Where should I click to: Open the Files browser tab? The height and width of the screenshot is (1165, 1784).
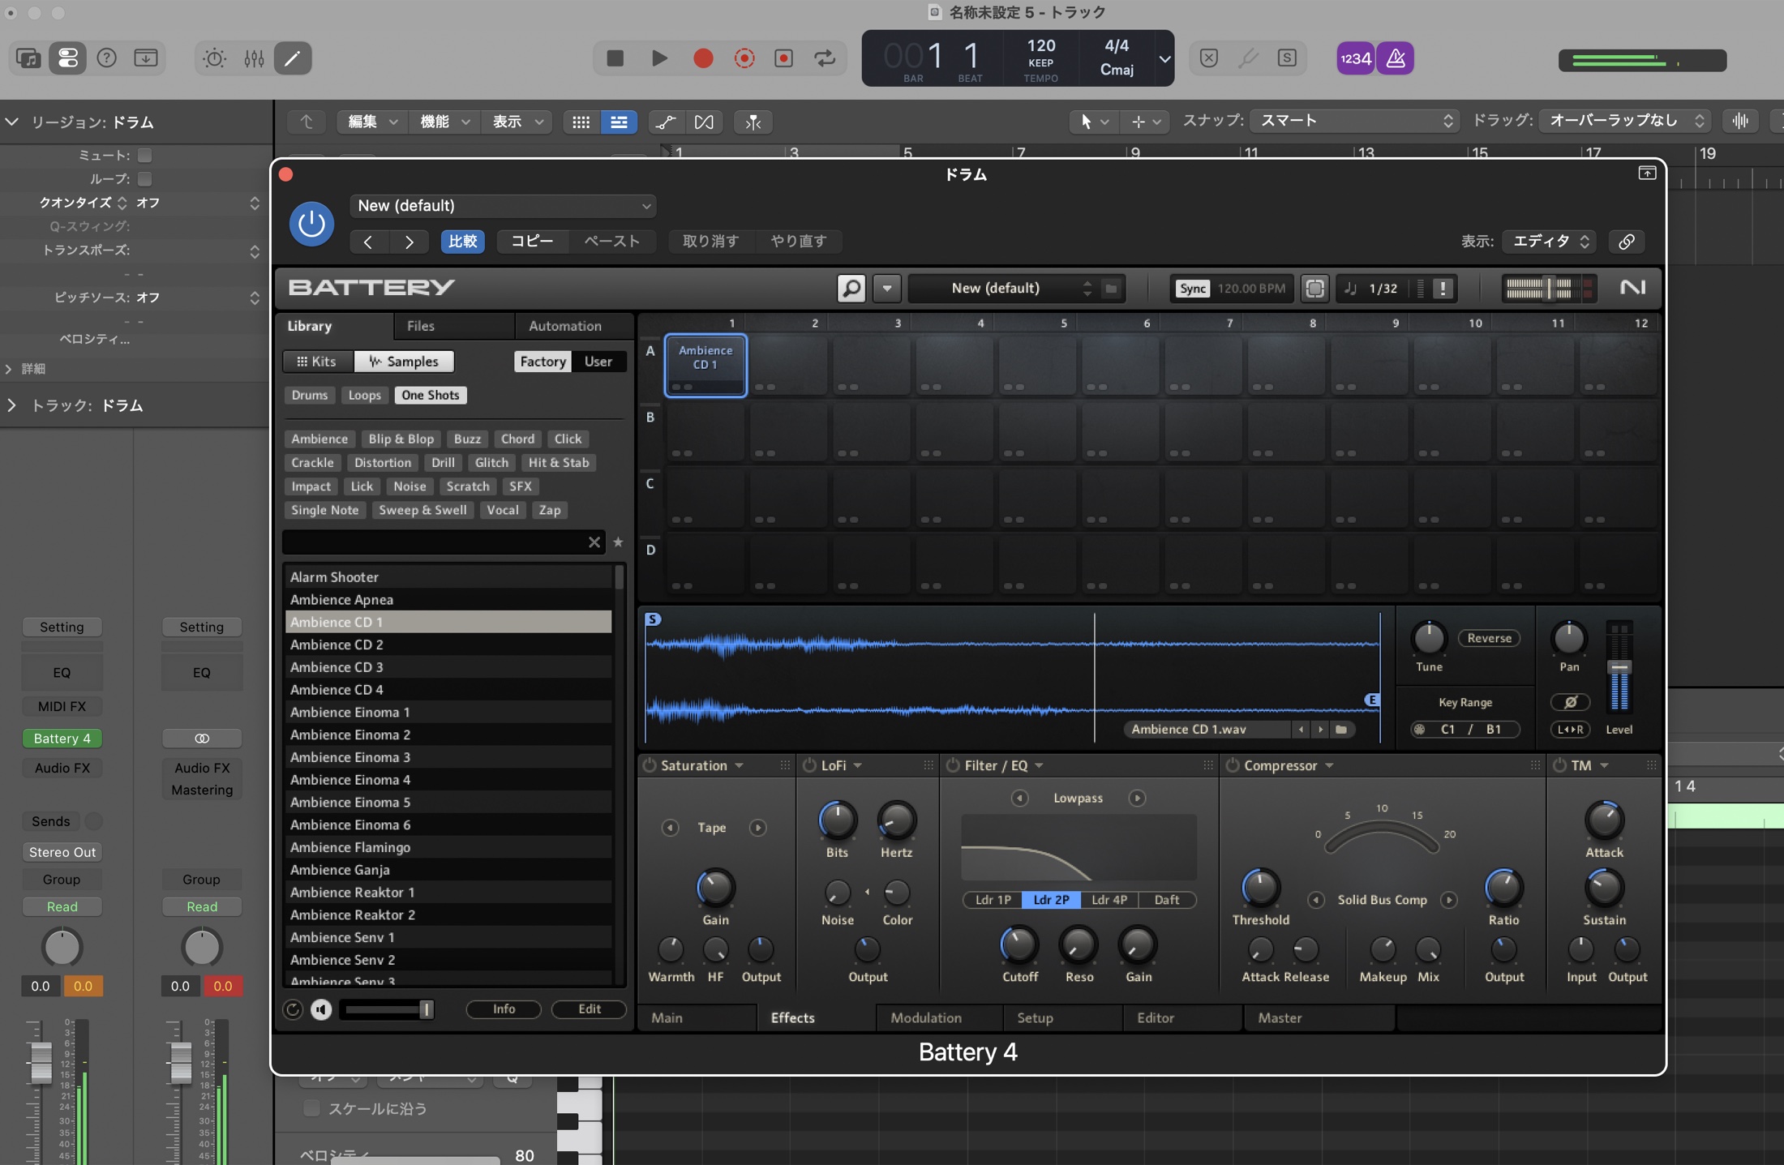(420, 326)
